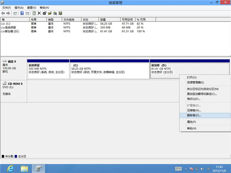The image size is (231, 173).
Task: Click the blue Help question mark icon
Action: click(22, 13)
